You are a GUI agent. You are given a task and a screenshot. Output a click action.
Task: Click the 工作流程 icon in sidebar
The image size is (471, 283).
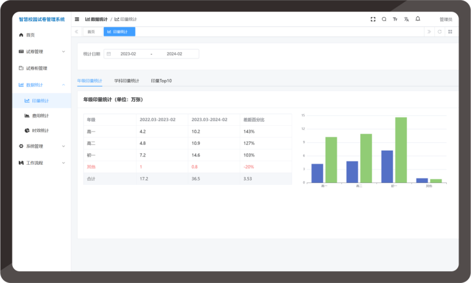click(21, 162)
